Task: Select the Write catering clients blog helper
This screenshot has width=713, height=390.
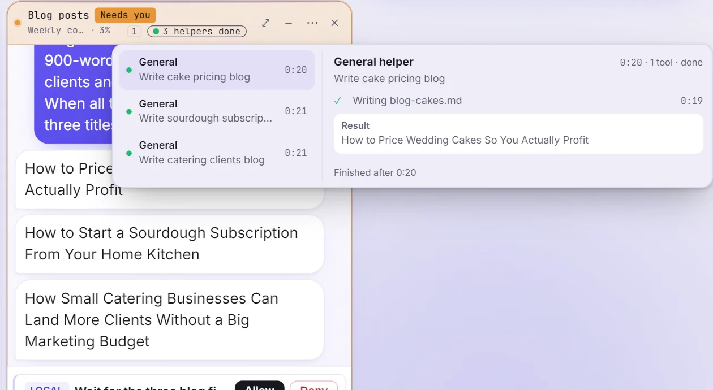Action: pyautogui.click(x=217, y=153)
